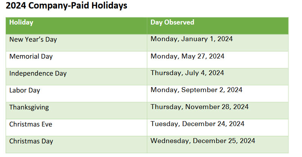Select the "Independence Day" cell
This screenshot has width=302, height=157.
pos(38,74)
